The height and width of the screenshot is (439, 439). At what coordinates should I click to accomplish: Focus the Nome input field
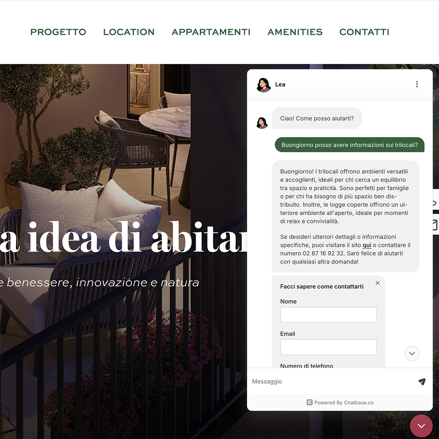[x=328, y=315]
